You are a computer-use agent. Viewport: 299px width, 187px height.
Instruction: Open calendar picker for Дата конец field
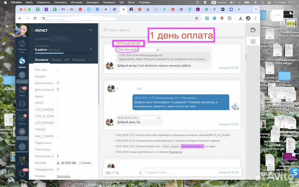pos(58,89)
